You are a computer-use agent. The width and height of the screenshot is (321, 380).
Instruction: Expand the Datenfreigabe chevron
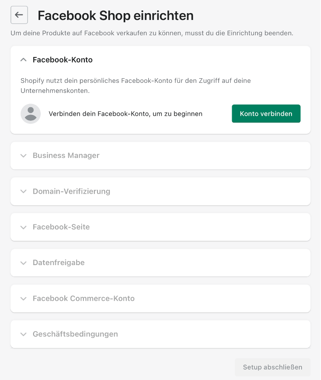[x=24, y=263]
